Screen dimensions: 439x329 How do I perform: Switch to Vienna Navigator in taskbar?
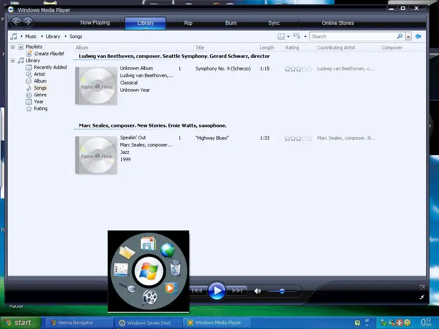click(79, 323)
